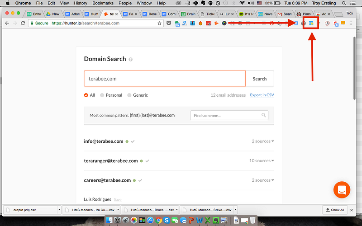Open dropdown arrow for output (29).csv download

click(59, 210)
